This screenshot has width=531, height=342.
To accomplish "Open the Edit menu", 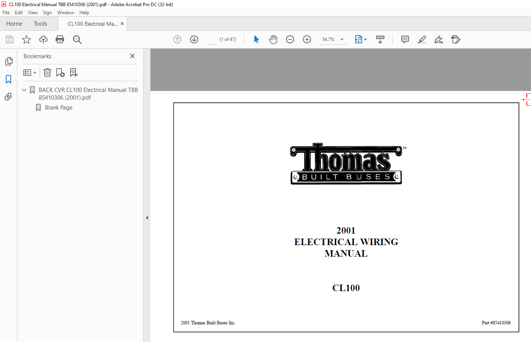I will coord(19,13).
